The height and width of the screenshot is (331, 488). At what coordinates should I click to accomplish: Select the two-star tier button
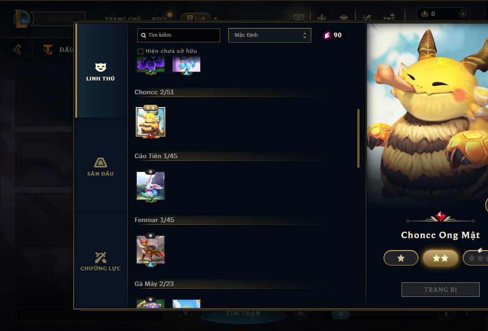point(441,258)
